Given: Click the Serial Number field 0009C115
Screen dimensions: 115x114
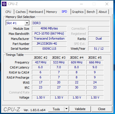Looking at the screenshot, I should tap(49, 49).
